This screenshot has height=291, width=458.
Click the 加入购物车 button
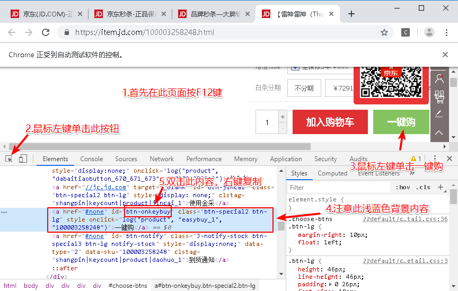click(330, 122)
